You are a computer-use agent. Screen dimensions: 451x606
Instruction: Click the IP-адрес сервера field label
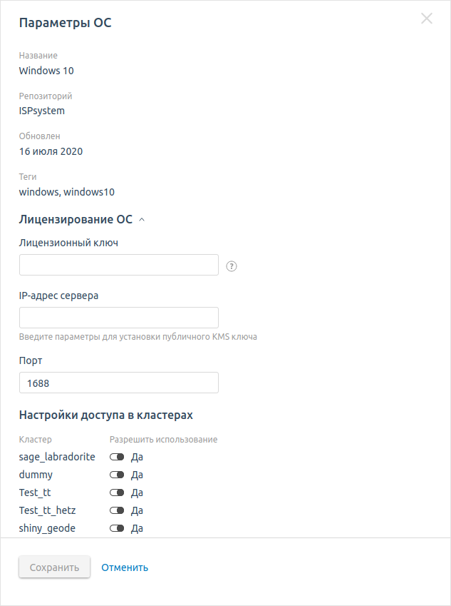[58, 296]
